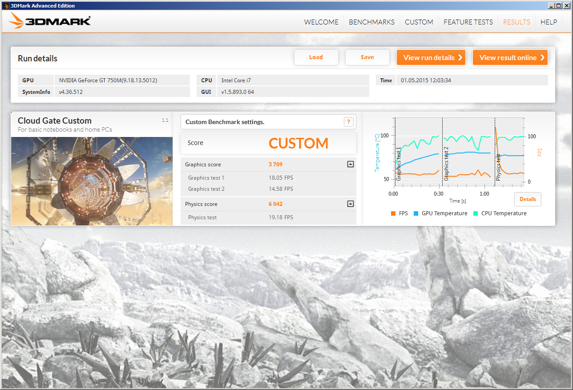Open the Welcome tab
The height and width of the screenshot is (390, 573).
click(x=321, y=22)
